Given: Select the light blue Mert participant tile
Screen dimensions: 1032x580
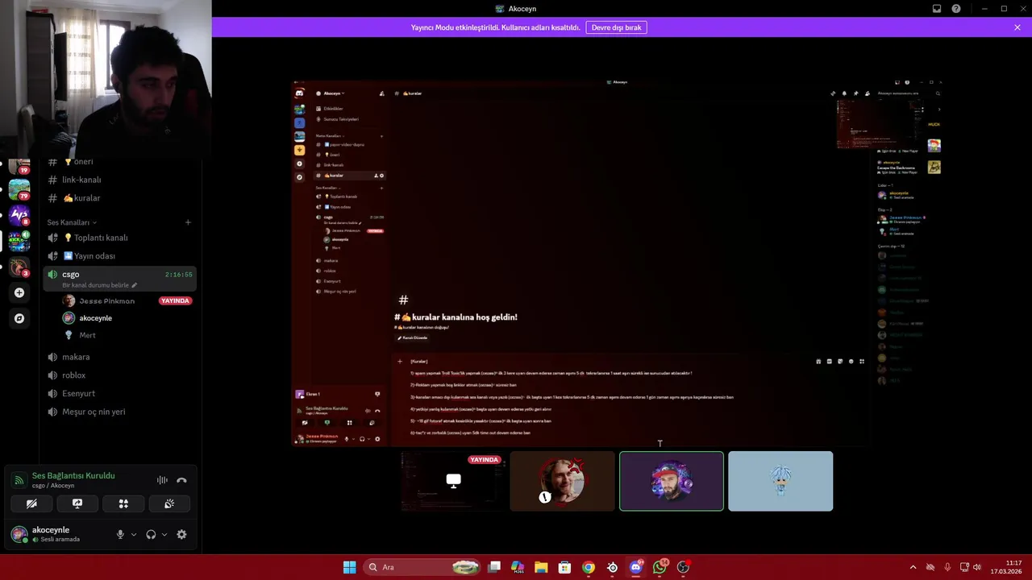Looking at the screenshot, I should [x=780, y=481].
